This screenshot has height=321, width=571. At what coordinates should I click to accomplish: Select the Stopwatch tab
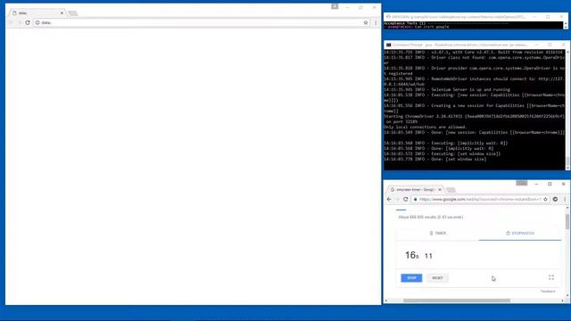pyautogui.click(x=520, y=234)
